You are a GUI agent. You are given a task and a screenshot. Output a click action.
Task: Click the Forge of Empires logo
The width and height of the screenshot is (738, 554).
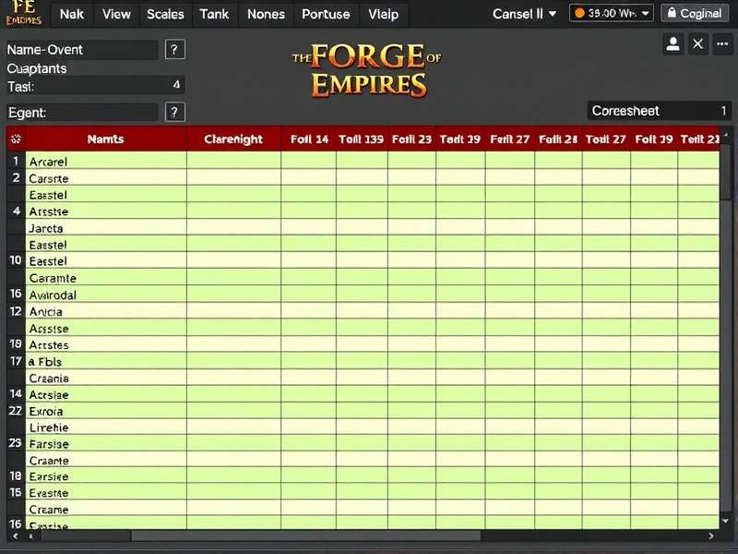click(x=366, y=71)
